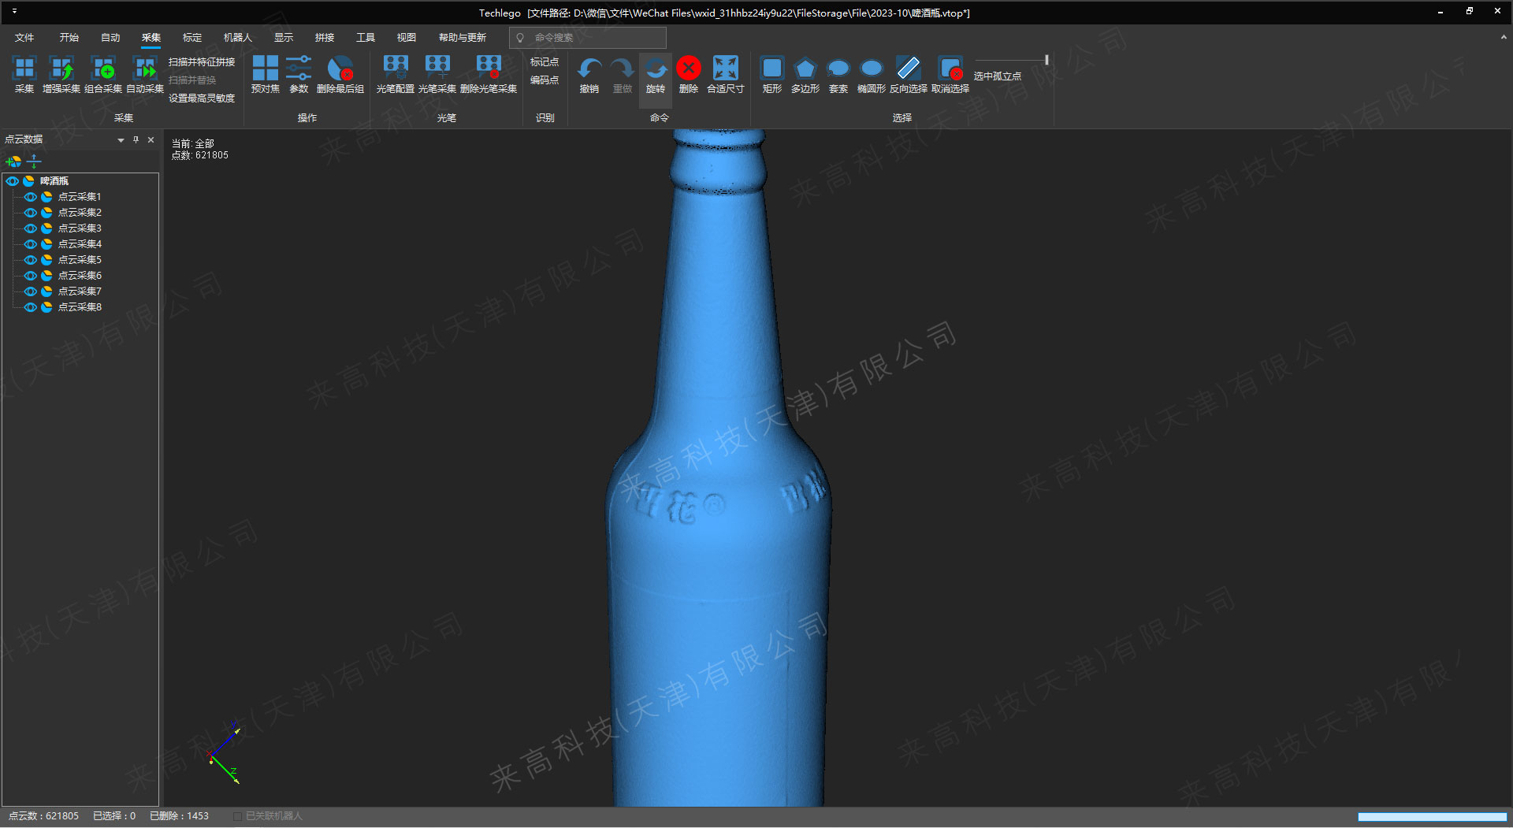This screenshot has width=1513, height=828.
Task: Click the 删除最后组 delete last group icon
Action: click(x=340, y=69)
